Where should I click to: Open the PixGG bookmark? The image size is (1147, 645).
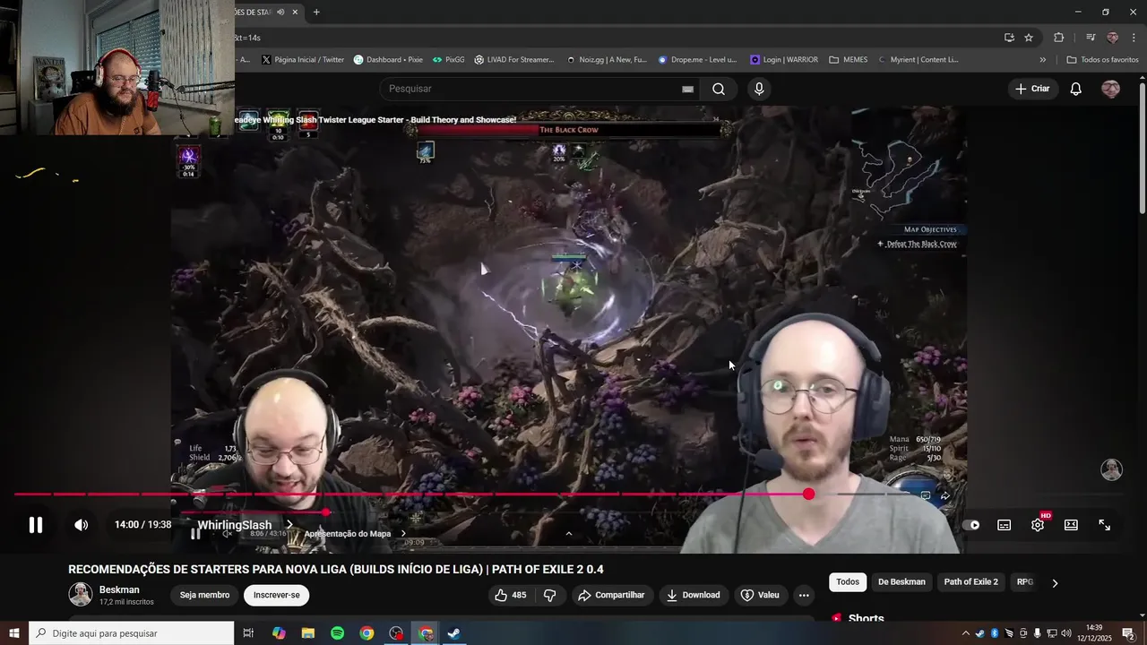tap(448, 60)
